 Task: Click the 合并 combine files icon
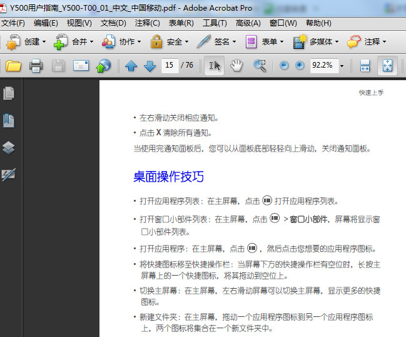[61, 42]
